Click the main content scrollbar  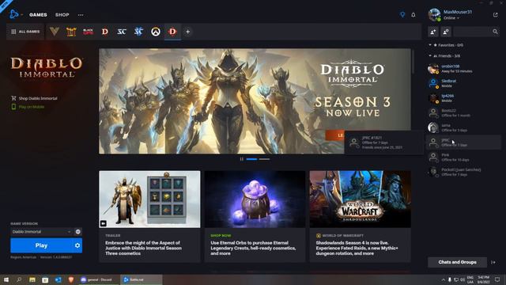click(x=413, y=62)
